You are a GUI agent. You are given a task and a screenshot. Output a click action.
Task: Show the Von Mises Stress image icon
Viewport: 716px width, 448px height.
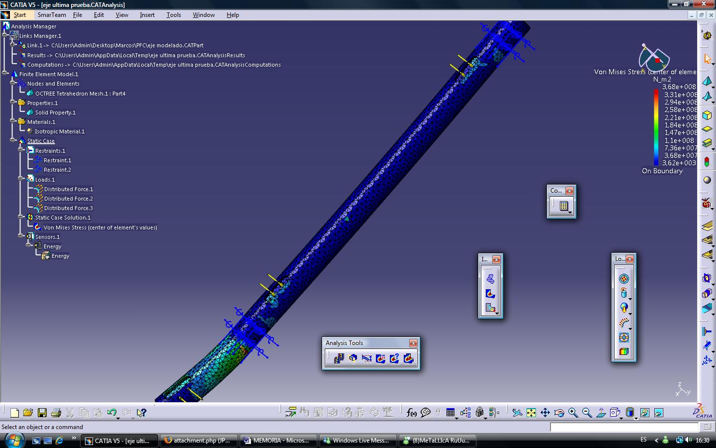pyautogui.click(x=491, y=294)
